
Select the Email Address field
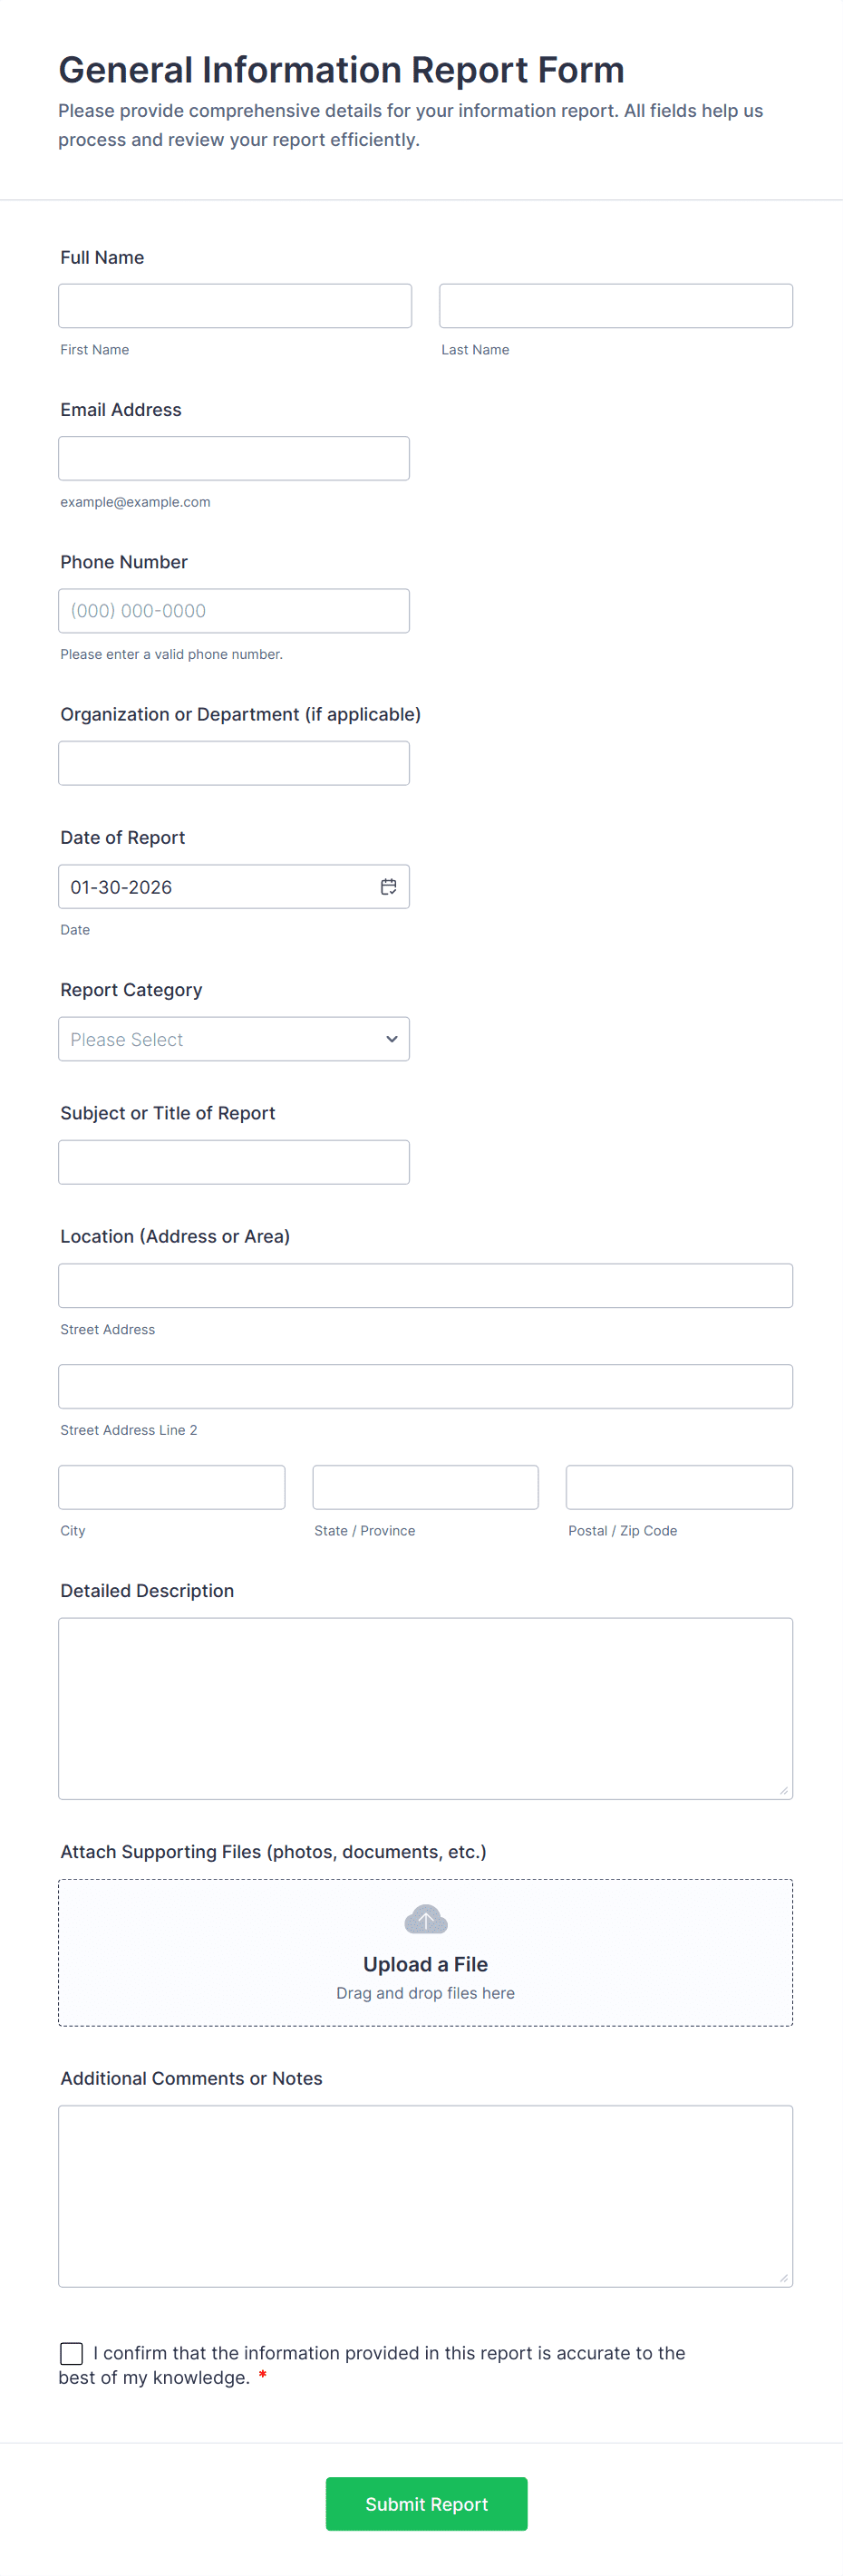pyautogui.click(x=233, y=458)
